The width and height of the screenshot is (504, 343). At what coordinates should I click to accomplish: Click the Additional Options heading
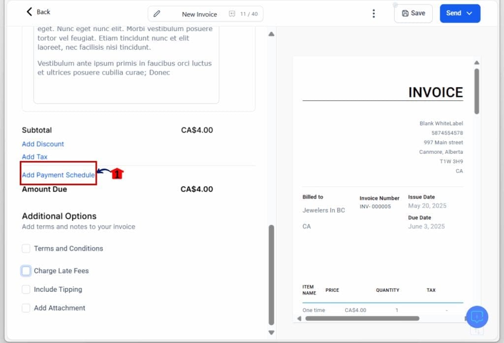59,216
